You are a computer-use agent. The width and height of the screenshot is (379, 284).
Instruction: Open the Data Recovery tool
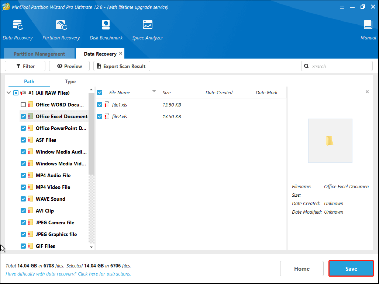[x=18, y=29]
